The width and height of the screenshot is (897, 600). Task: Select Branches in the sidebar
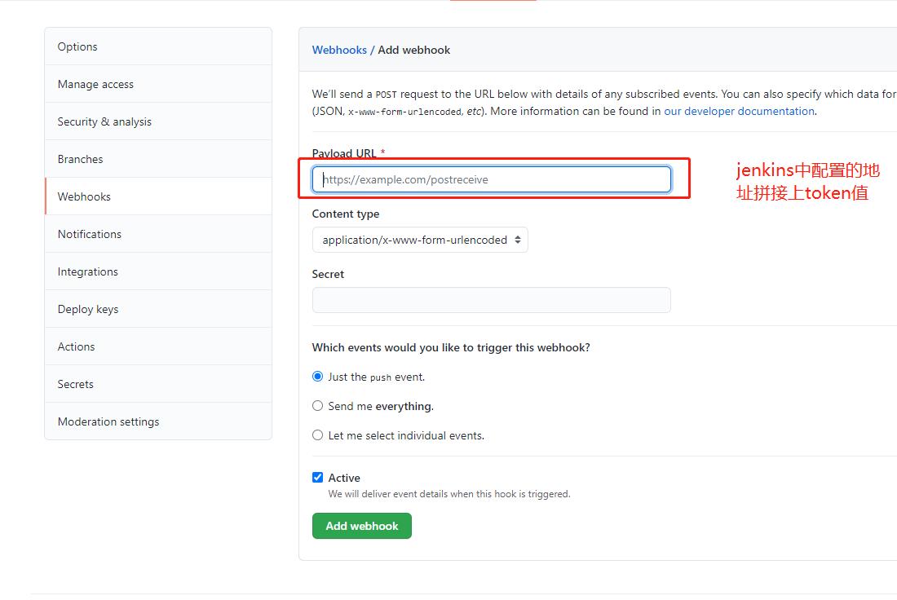(80, 159)
